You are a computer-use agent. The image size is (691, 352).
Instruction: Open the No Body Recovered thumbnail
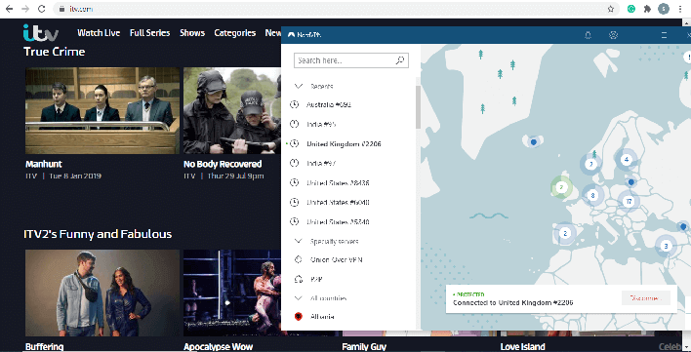232,110
